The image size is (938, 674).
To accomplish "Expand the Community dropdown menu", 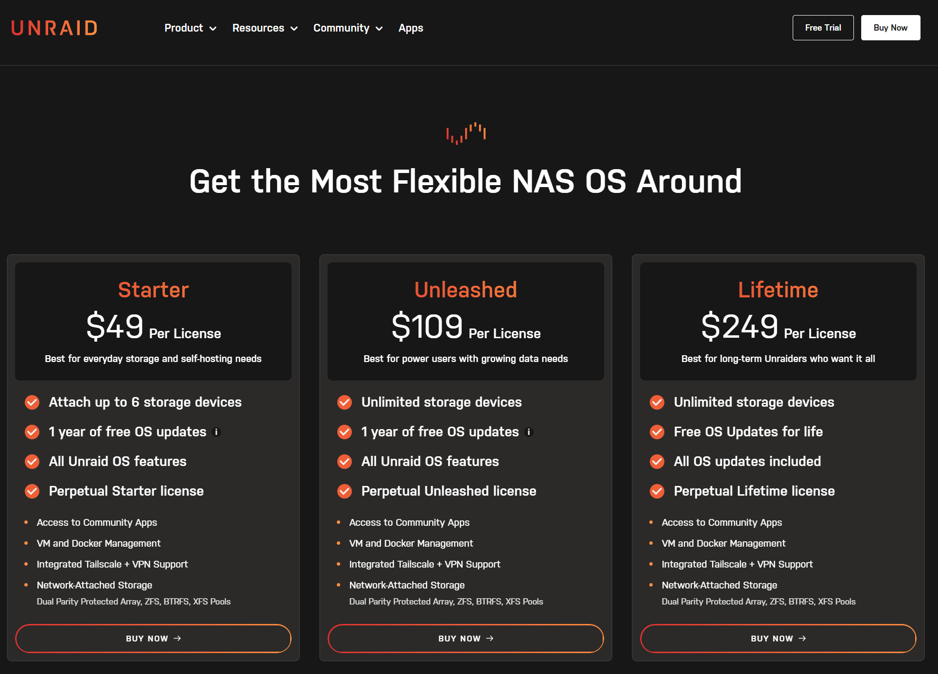I will [348, 28].
